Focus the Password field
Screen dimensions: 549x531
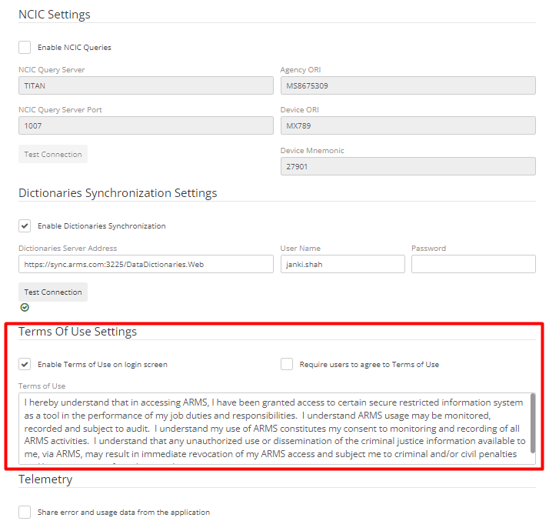click(x=474, y=264)
